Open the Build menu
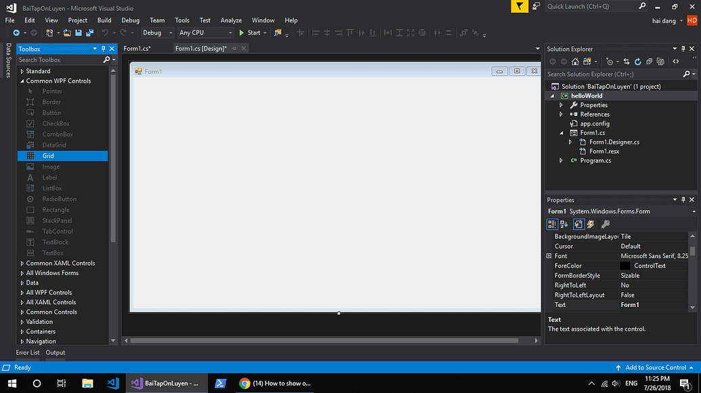Viewport: 701px width, 393px height. pos(104,20)
